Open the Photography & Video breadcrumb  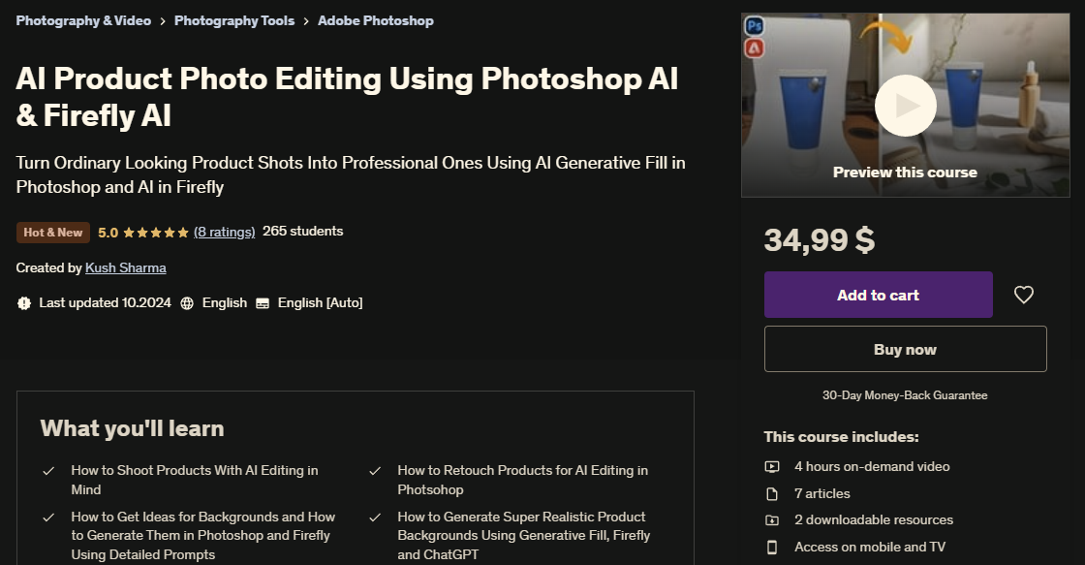coord(83,20)
